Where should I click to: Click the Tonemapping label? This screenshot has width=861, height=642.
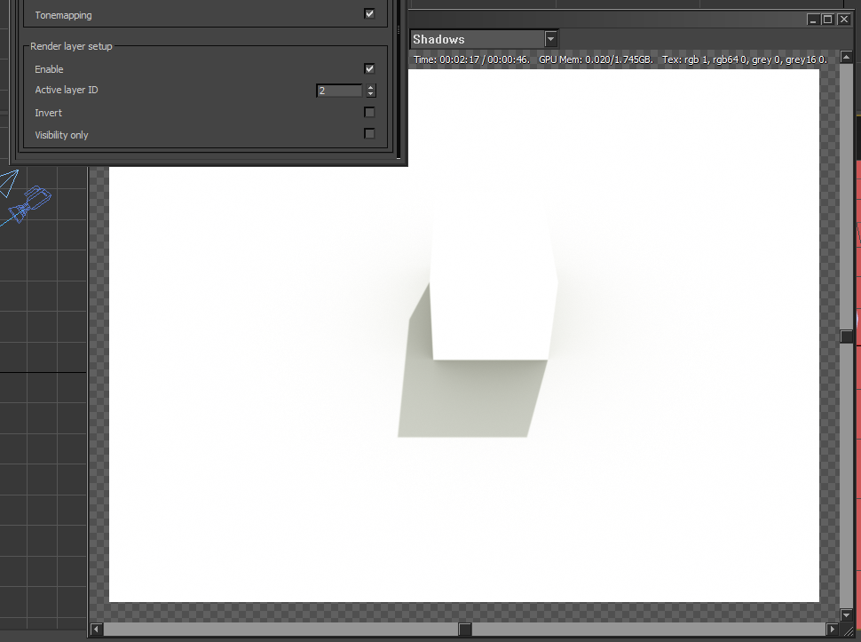pyautogui.click(x=63, y=15)
